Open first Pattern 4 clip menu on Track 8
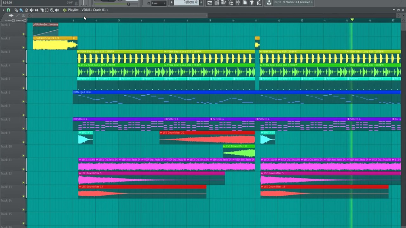Screen dimensions: 406x228 (75, 119)
